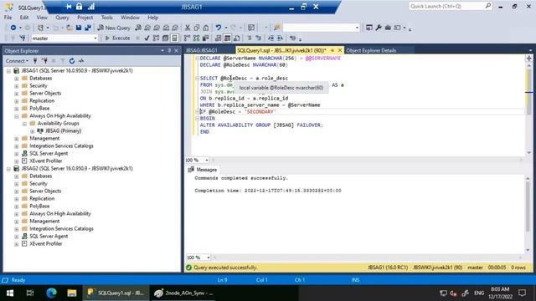
Task: Toggle IntelliSense enabled button
Action: coord(175,38)
